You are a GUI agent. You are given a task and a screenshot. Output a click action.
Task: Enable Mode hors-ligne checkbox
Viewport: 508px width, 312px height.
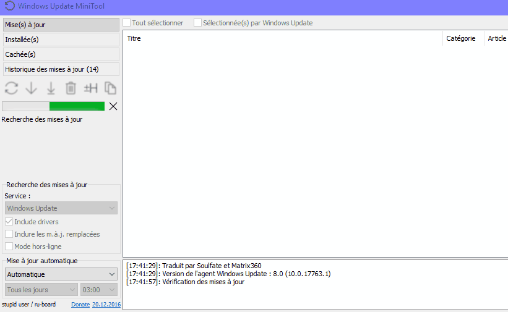(x=9, y=247)
